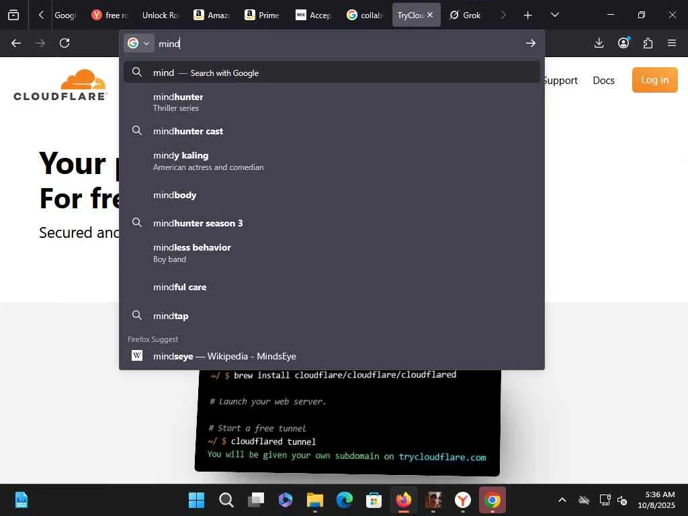688x516 pixels.
Task: Open the document app icon on taskbar
Action: coord(21,500)
